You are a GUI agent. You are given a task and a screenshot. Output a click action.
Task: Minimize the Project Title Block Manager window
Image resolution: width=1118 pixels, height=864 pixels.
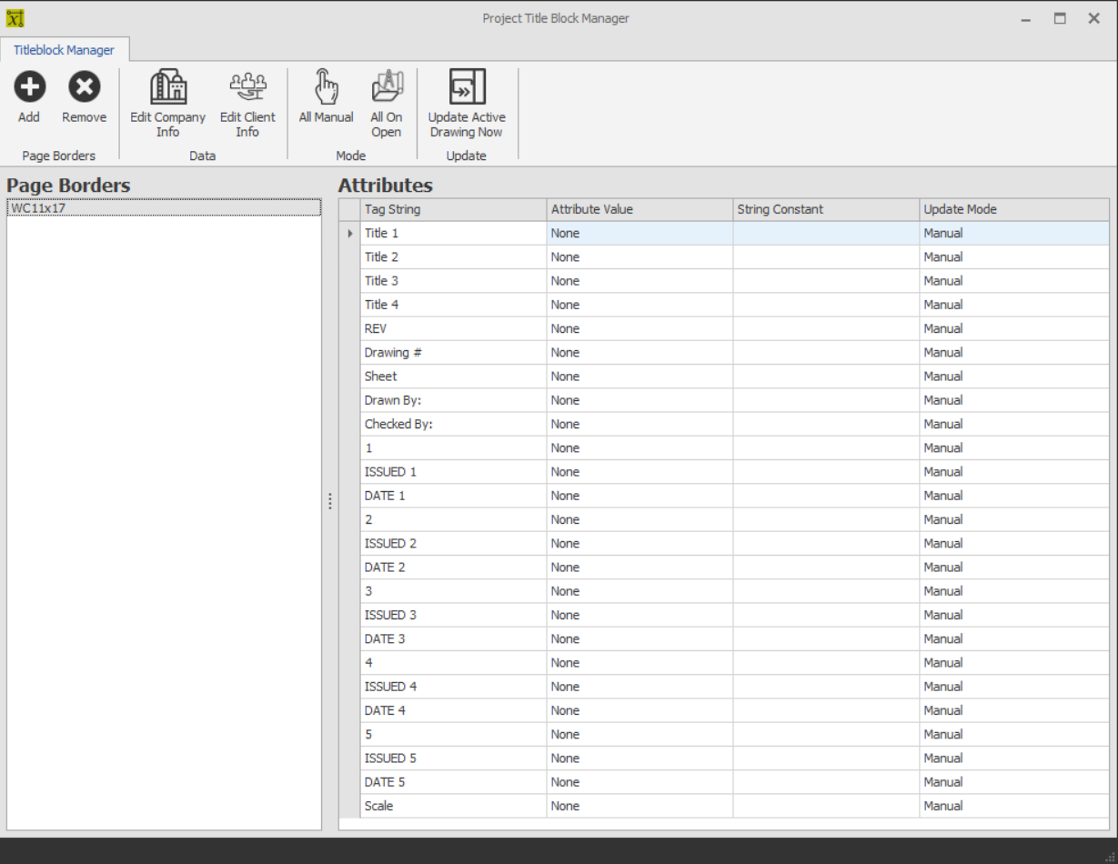click(1026, 18)
